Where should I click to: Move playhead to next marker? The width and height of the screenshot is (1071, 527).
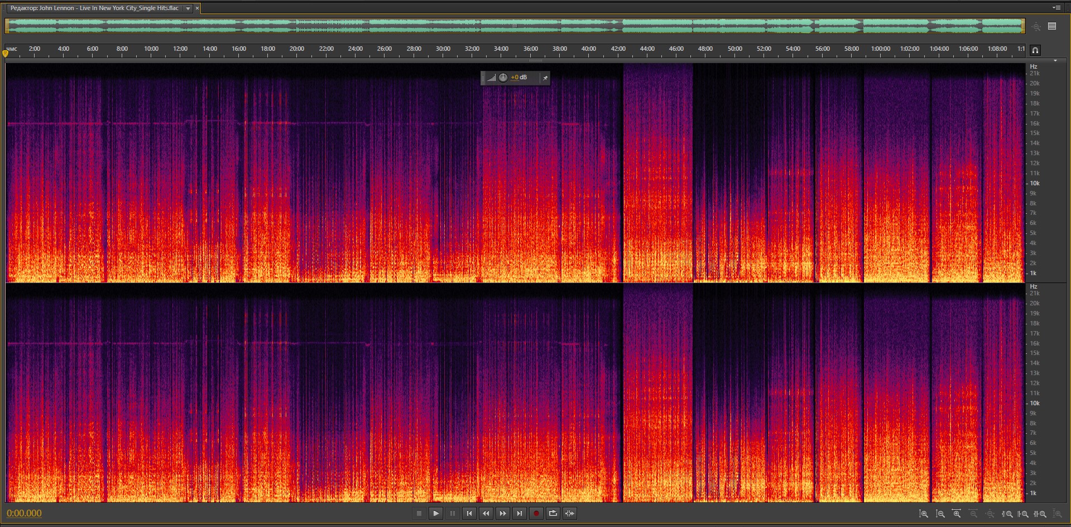[x=520, y=514]
